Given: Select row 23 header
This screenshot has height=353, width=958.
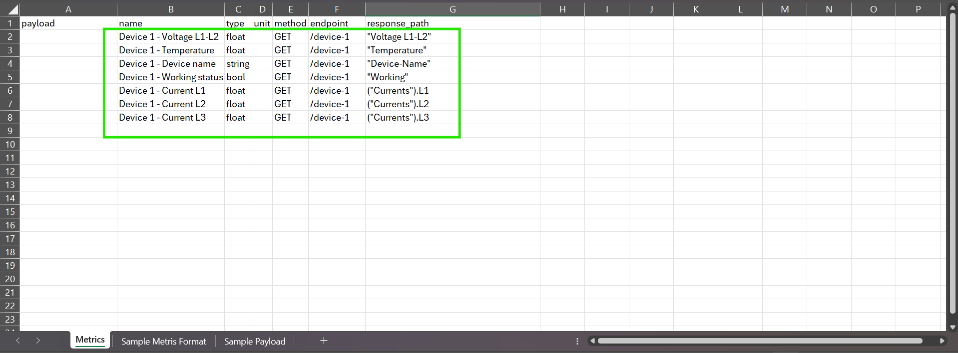Looking at the screenshot, I should pyautogui.click(x=10, y=319).
